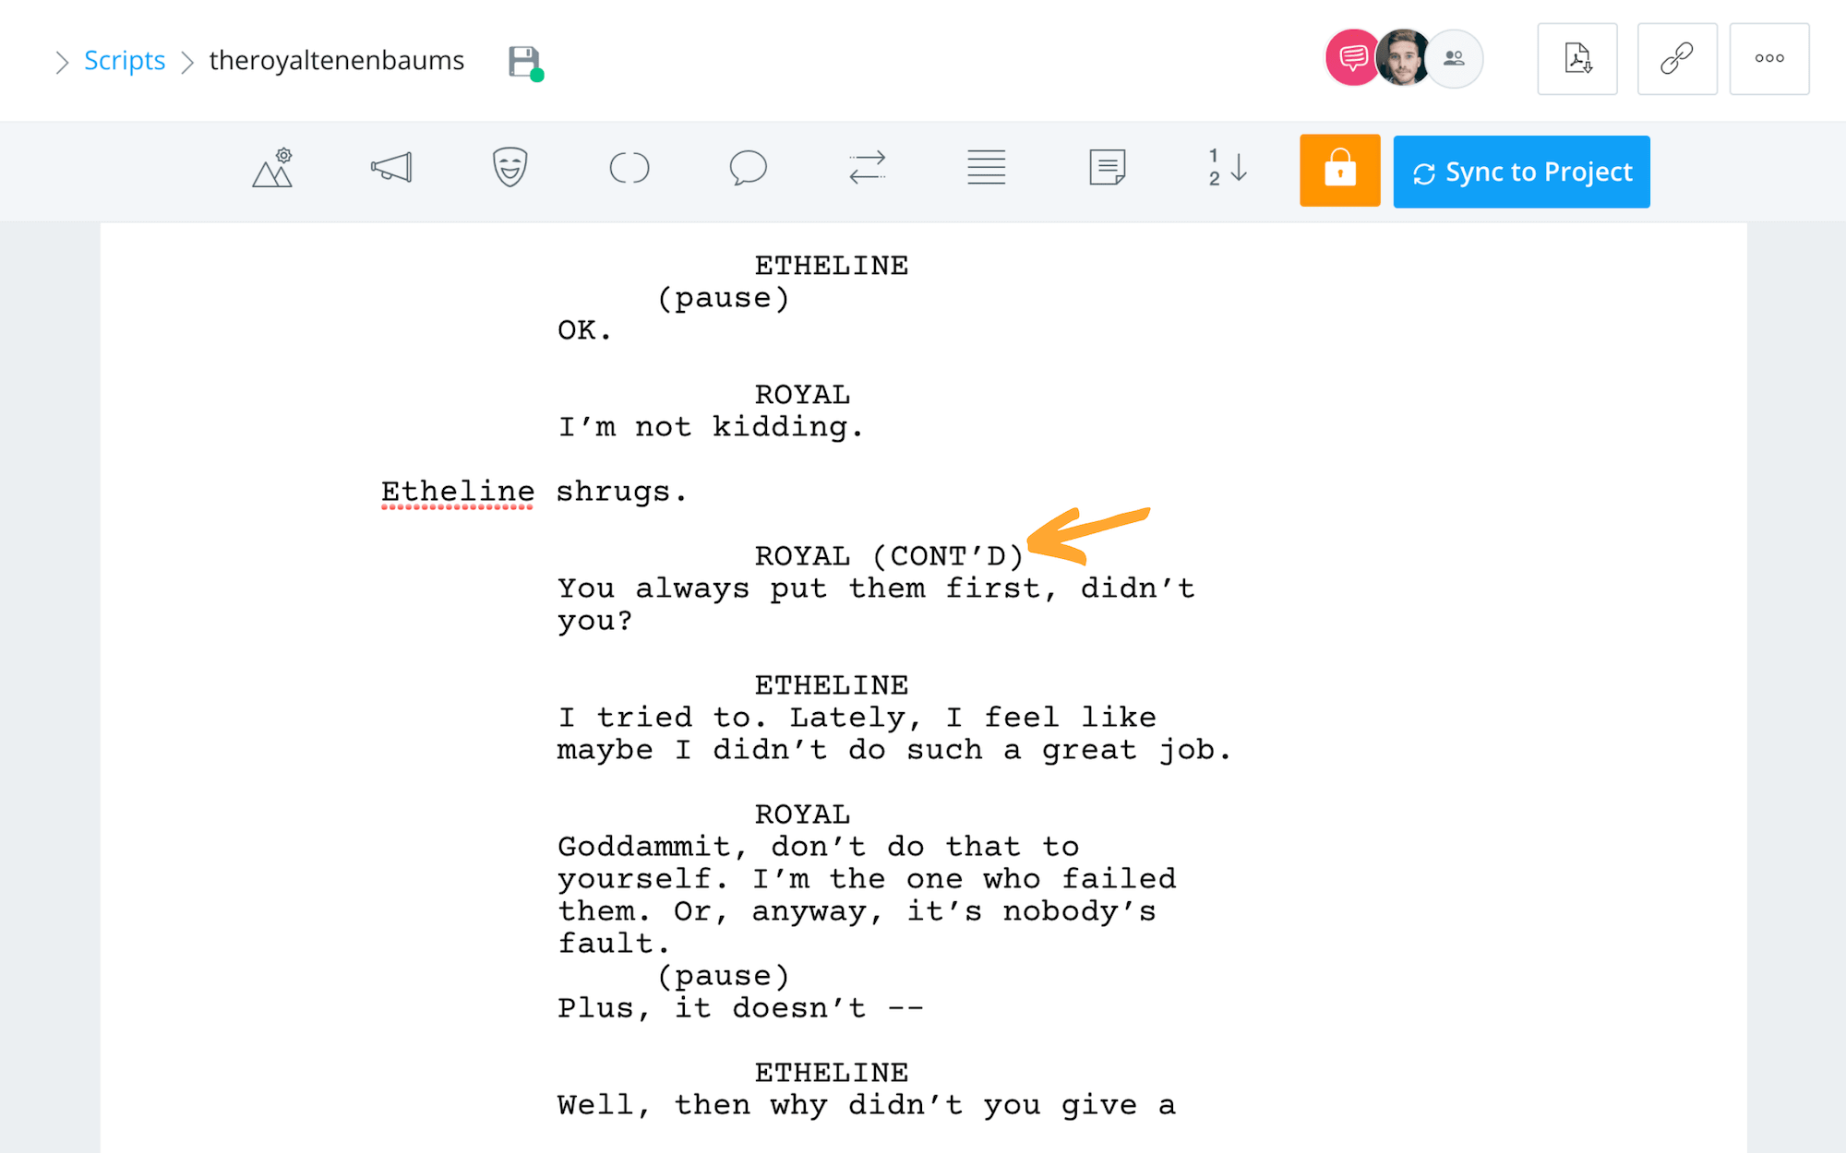Toggle the schedule/revision number display
The height and width of the screenshot is (1153, 1846).
[x=1224, y=170]
